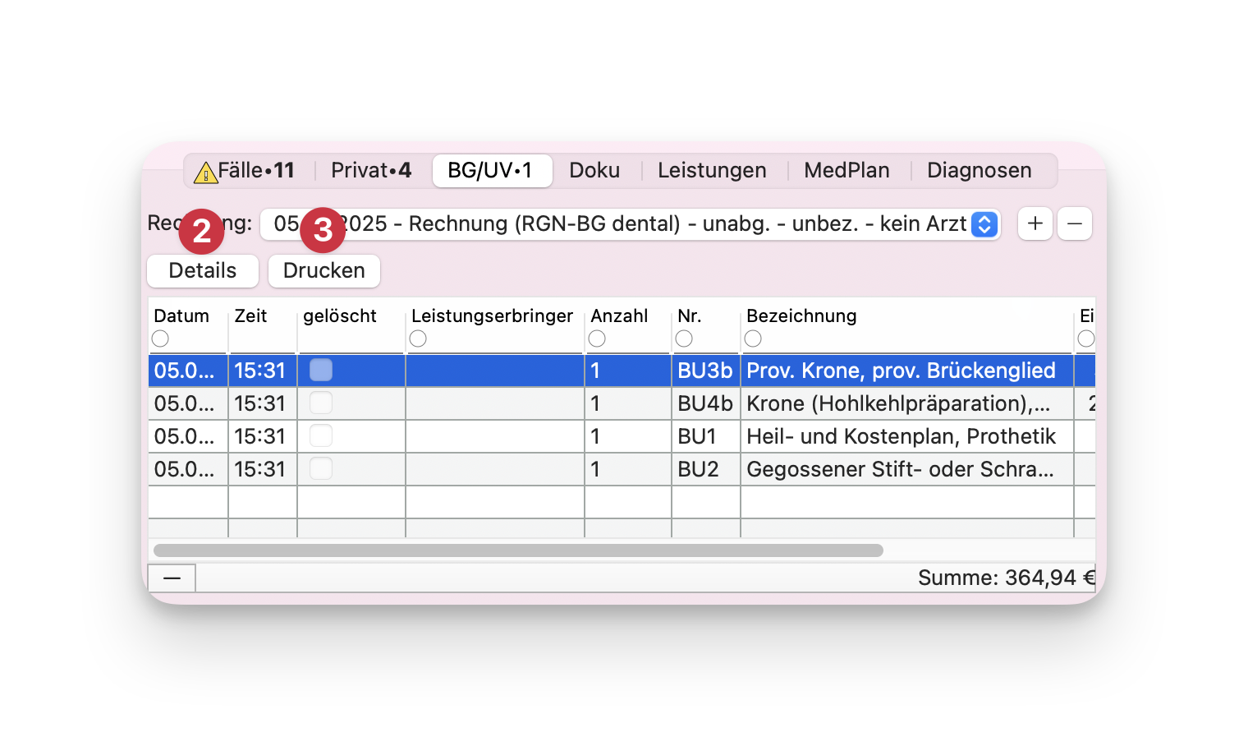Toggle the Bezeichnung column radio button

coord(753,338)
